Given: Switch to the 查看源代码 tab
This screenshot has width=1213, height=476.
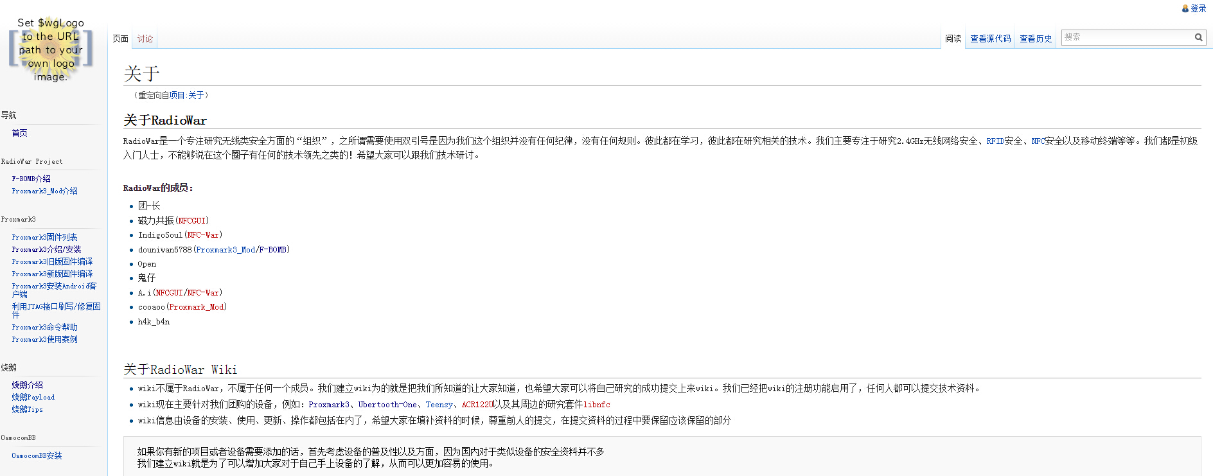Looking at the screenshot, I should tap(990, 39).
